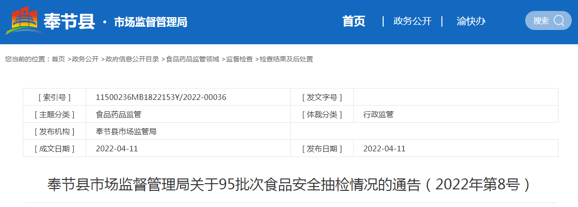Click the article title about 95批次食品安全抽检
The width and height of the screenshot is (578, 207).
289,184
